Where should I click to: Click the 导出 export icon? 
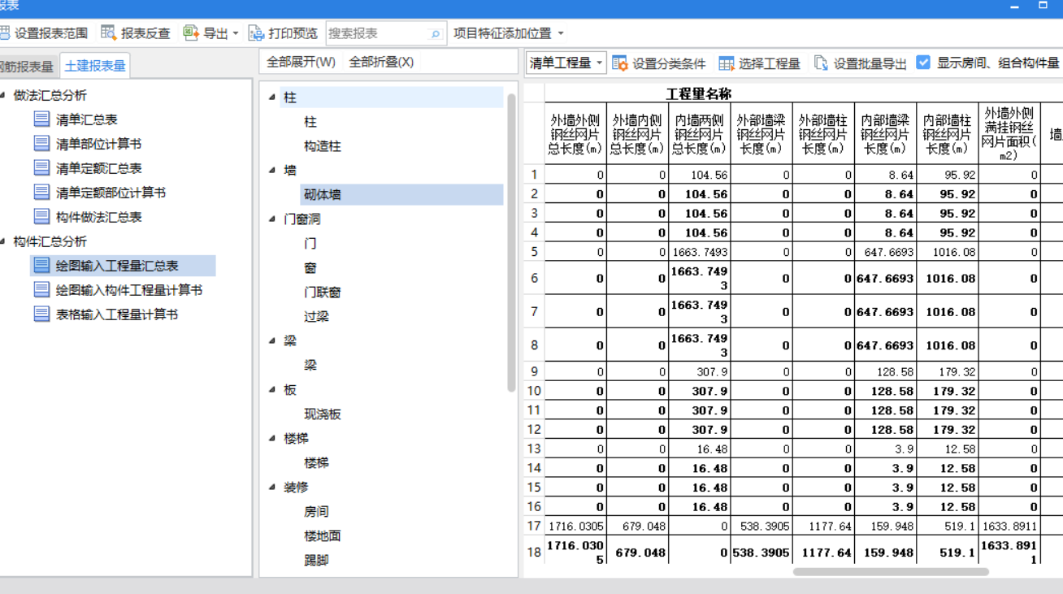click(x=191, y=33)
